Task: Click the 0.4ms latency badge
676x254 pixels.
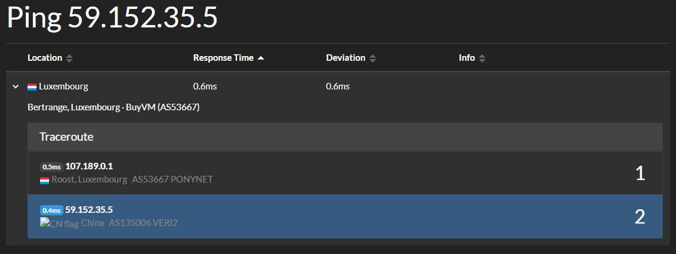Action: [x=51, y=210]
